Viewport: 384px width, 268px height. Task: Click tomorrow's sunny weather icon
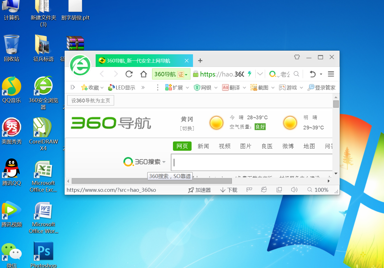290,123
